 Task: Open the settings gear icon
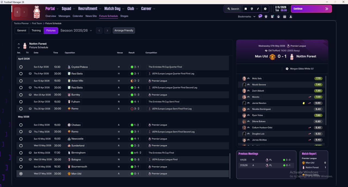[x=265, y=9]
